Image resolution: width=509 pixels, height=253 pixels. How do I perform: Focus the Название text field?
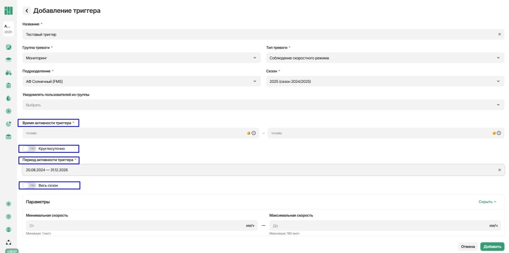[263, 34]
